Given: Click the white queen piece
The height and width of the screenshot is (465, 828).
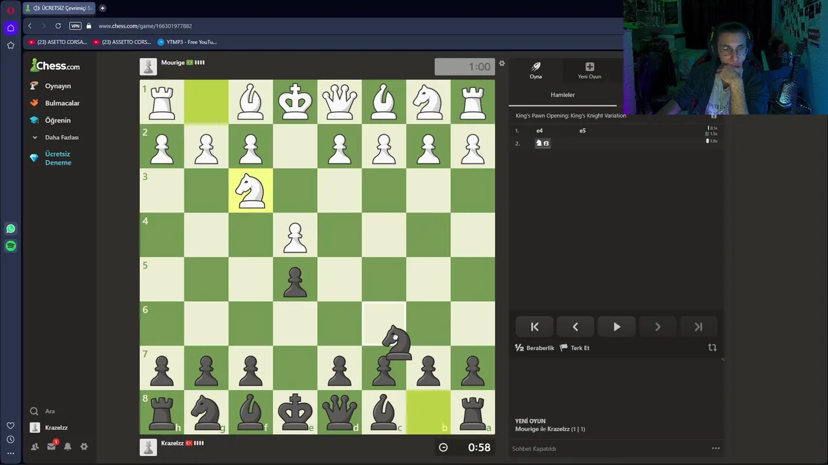Looking at the screenshot, I should (x=340, y=102).
